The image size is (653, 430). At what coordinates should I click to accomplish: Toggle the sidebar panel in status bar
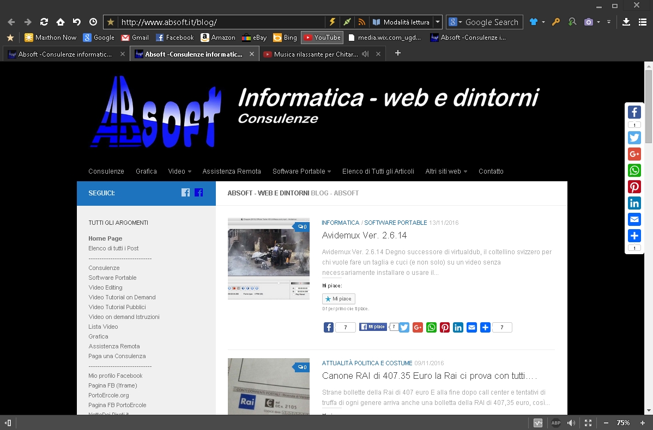(x=8, y=423)
